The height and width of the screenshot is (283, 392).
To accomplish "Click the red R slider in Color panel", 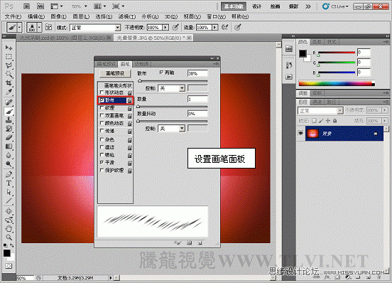I will click(x=337, y=53).
